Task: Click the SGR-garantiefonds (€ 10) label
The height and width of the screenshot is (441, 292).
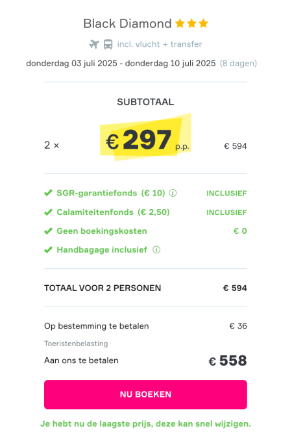Action: point(111,193)
